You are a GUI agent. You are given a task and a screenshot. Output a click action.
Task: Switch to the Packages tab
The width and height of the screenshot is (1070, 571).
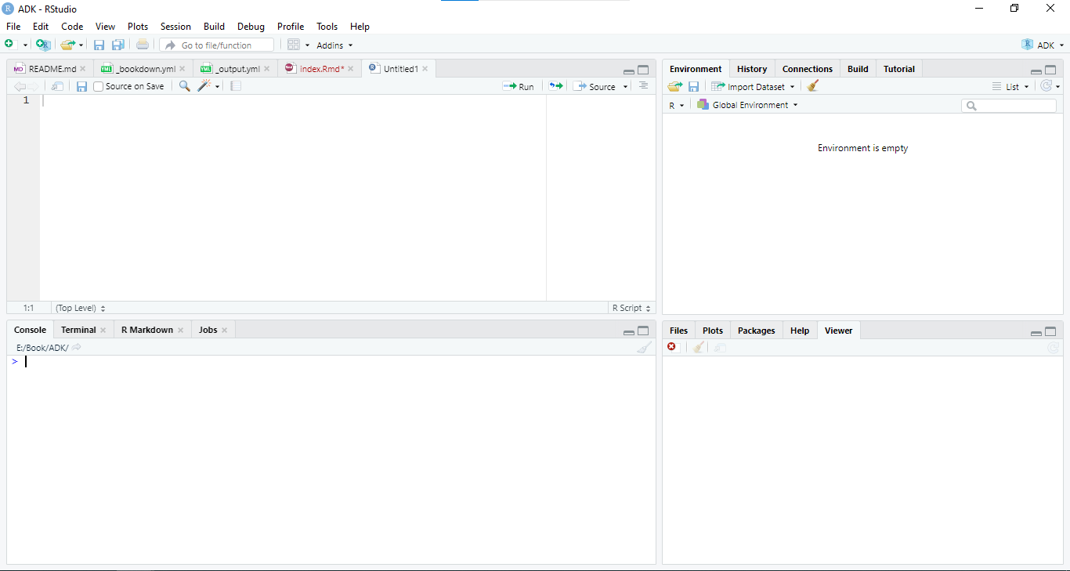click(x=756, y=331)
